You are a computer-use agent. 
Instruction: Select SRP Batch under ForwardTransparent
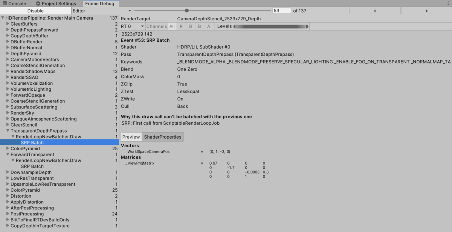(60, 166)
